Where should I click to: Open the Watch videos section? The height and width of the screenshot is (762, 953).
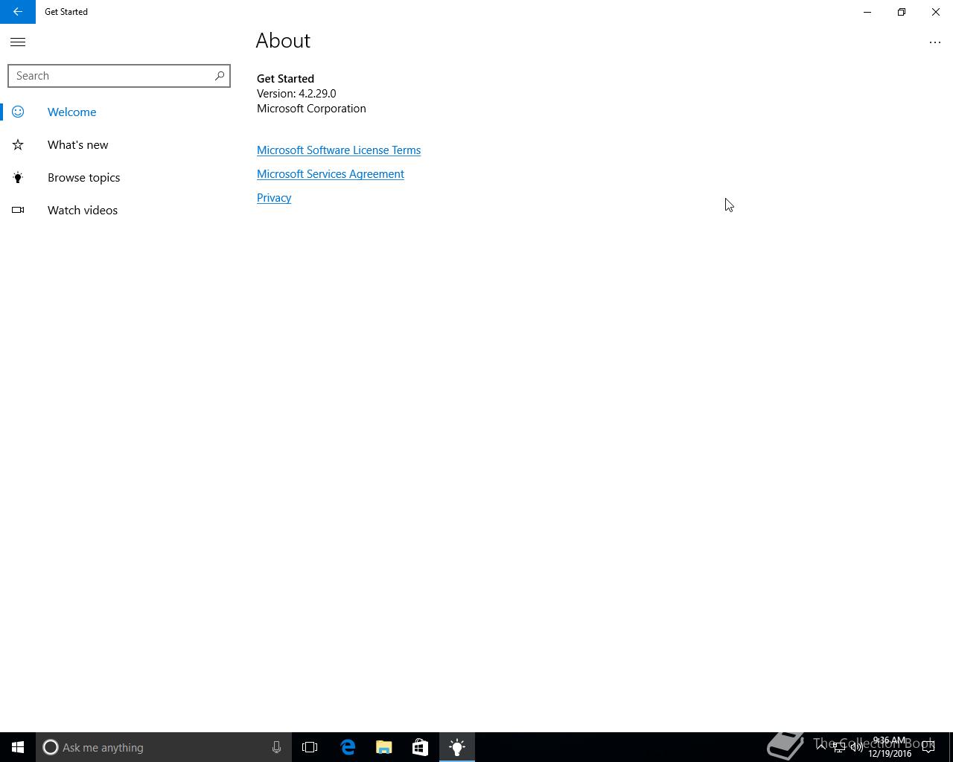[x=119, y=210]
